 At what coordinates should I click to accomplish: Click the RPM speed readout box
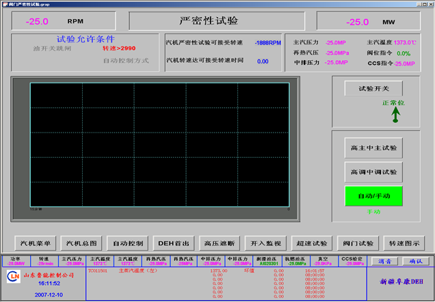(64, 20)
